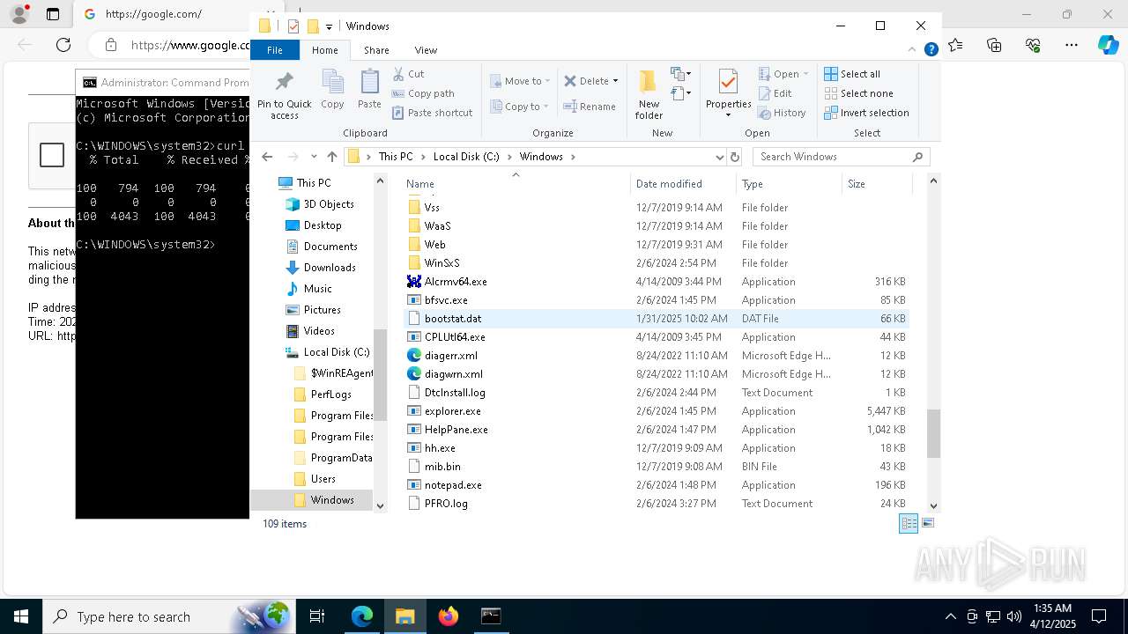This screenshot has width=1128, height=634.
Task: Select the WinSxS folder
Action: click(x=442, y=263)
